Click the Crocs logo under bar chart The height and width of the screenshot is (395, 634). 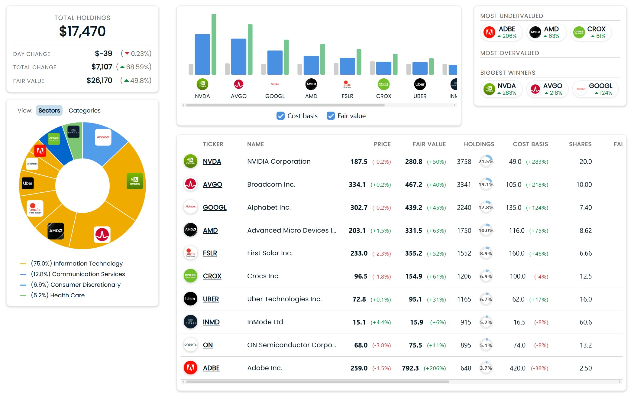coord(383,84)
